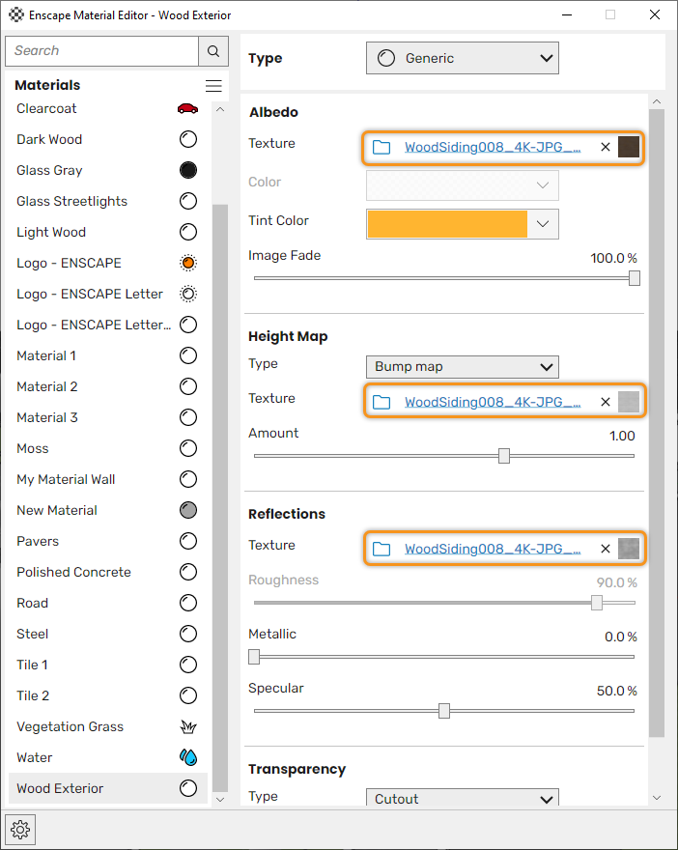Click the Water droplet icon
678x850 pixels.
[188, 757]
